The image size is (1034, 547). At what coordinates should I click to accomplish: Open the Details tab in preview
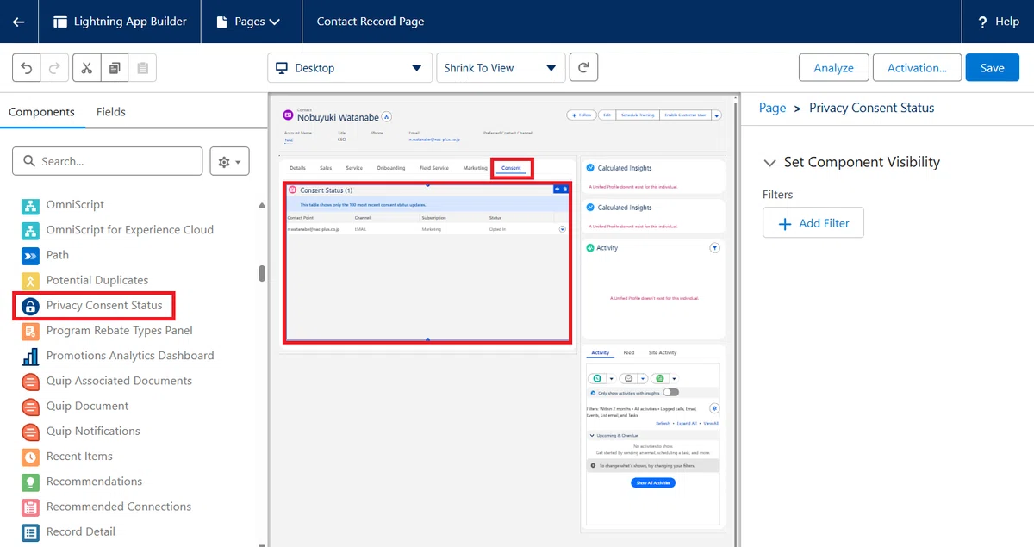297,168
